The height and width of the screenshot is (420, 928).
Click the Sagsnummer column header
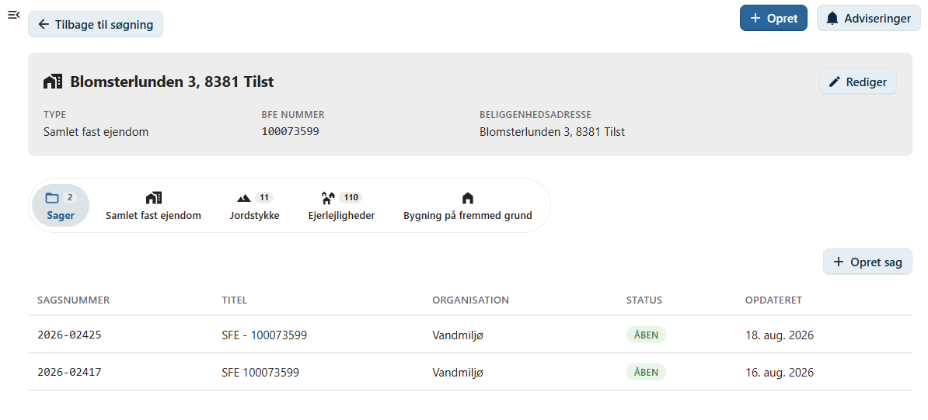(73, 300)
